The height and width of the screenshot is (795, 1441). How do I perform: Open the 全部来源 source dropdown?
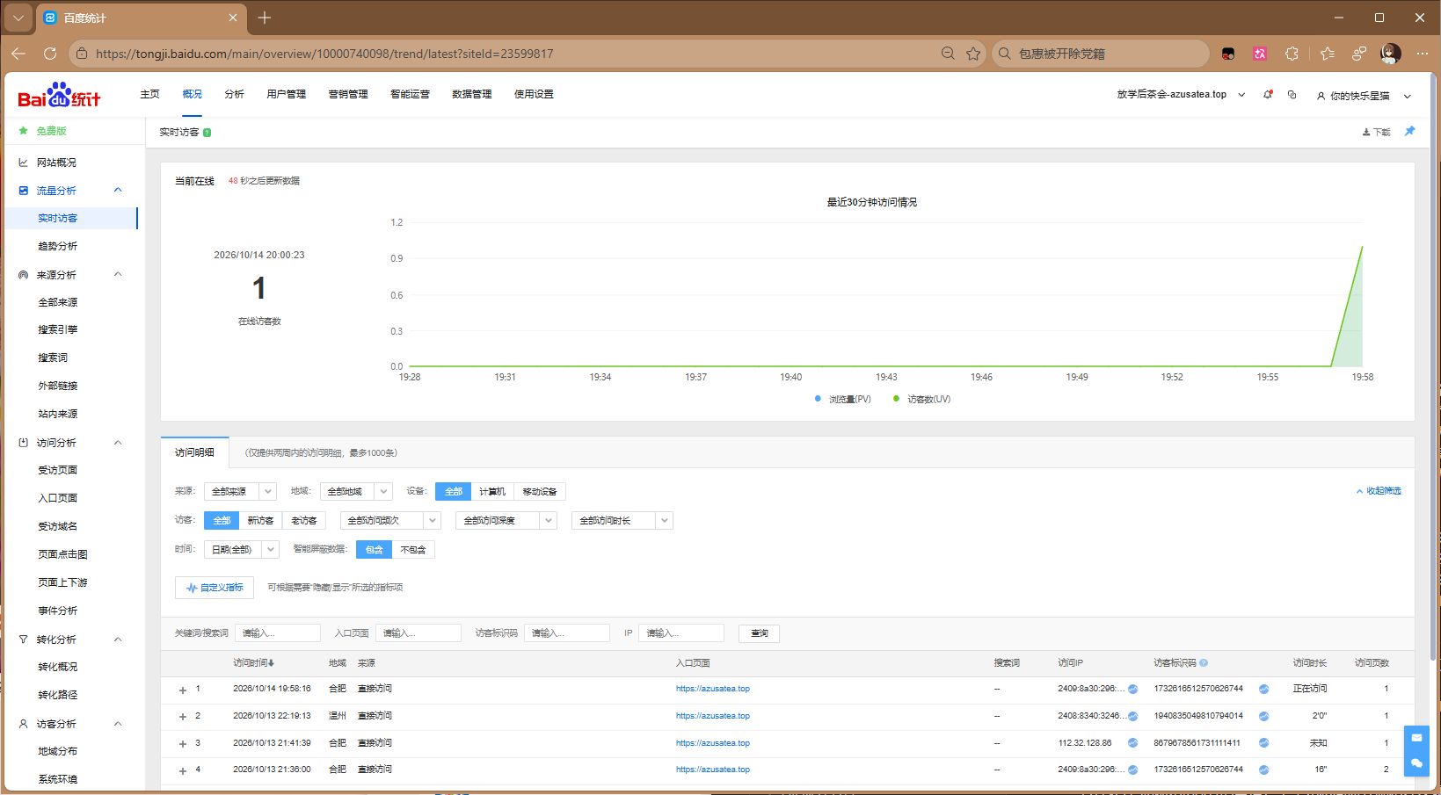(240, 492)
